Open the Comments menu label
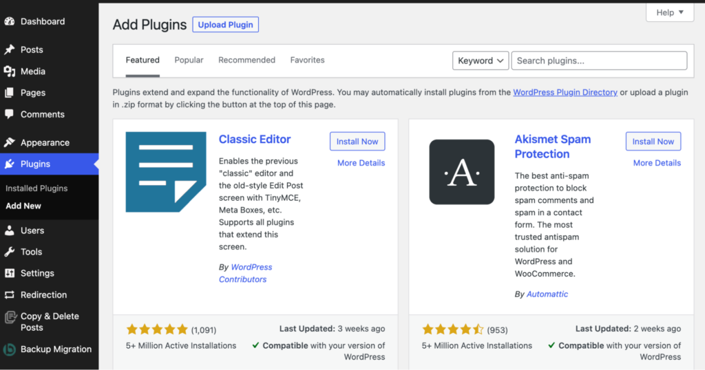 pyautogui.click(x=43, y=114)
